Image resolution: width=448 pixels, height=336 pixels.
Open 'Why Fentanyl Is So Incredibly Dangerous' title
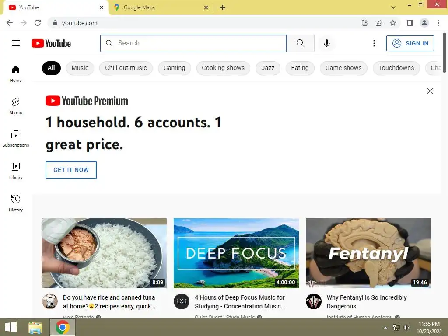pyautogui.click(x=367, y=302)
